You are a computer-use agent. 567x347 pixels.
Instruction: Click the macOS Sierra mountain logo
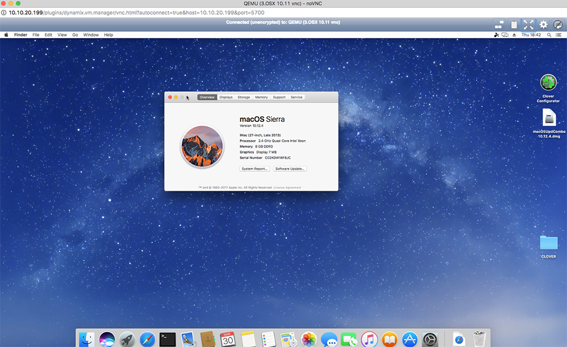[x=202, y=146]
